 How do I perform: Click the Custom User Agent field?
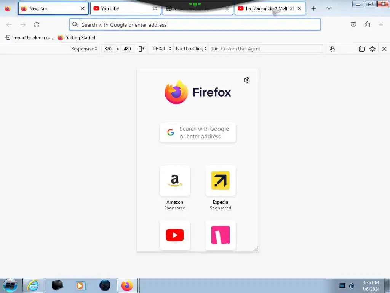click(271, 49)
